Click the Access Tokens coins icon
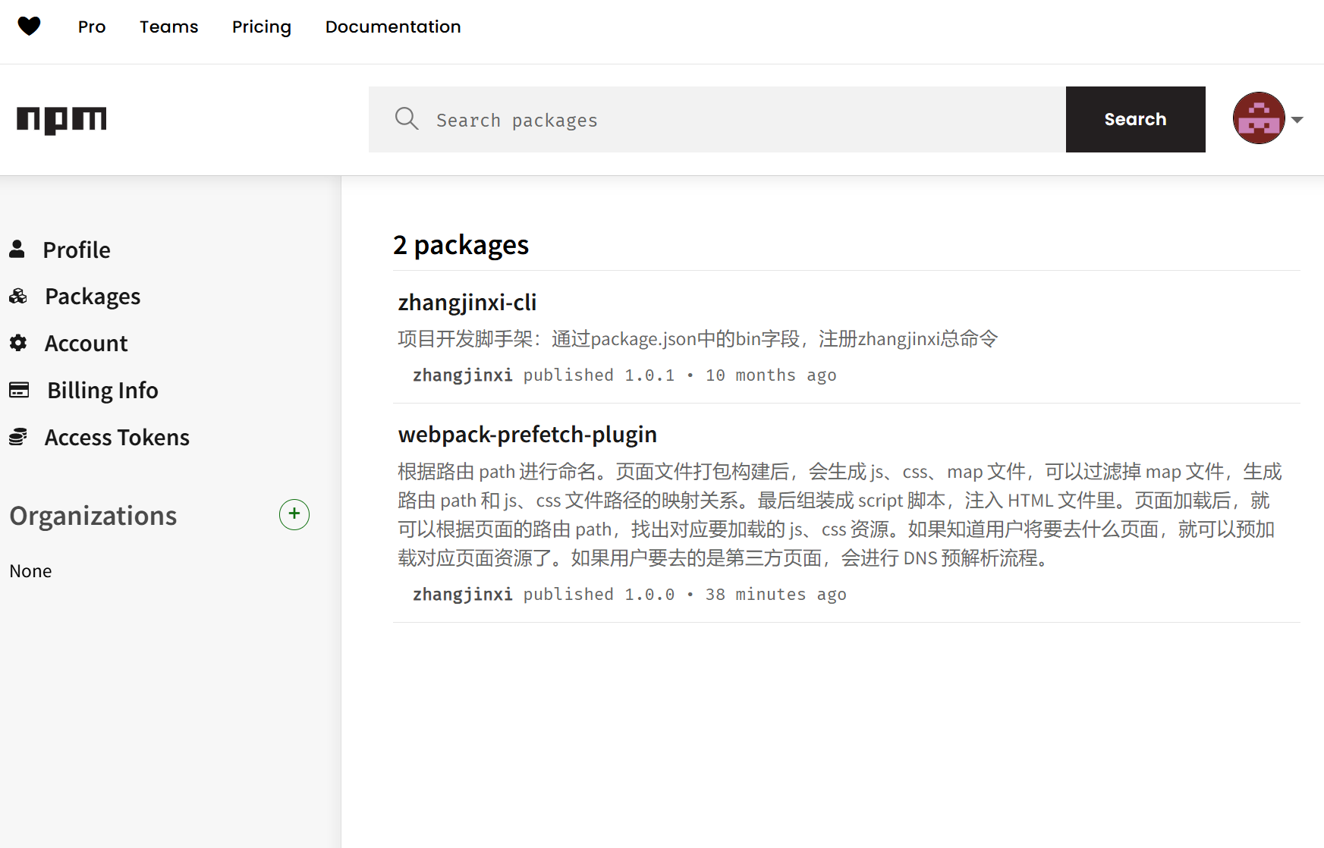 click(x=18, y=437)
